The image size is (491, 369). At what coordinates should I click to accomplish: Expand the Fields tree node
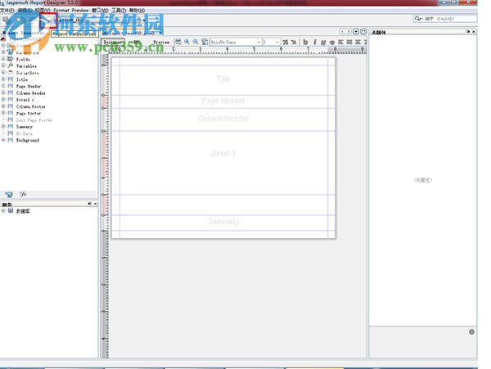click(3, 59)
